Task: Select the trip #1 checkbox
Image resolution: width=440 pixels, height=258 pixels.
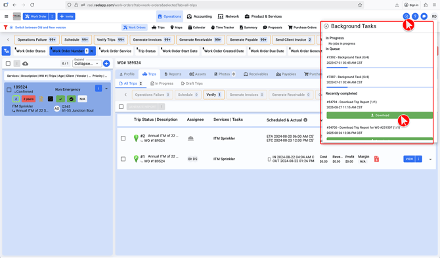Action: [x=123, y=159]
